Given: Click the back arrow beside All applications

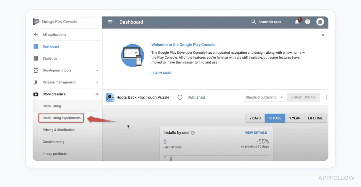Looking at the screenshot, I should click(x=36, y=35).
